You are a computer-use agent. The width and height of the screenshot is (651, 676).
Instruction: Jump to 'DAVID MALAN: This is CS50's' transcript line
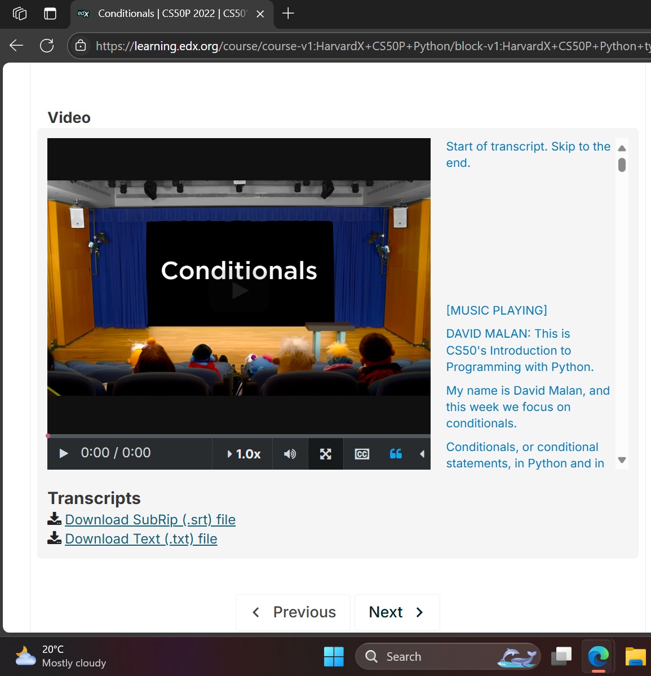point(520,350)
